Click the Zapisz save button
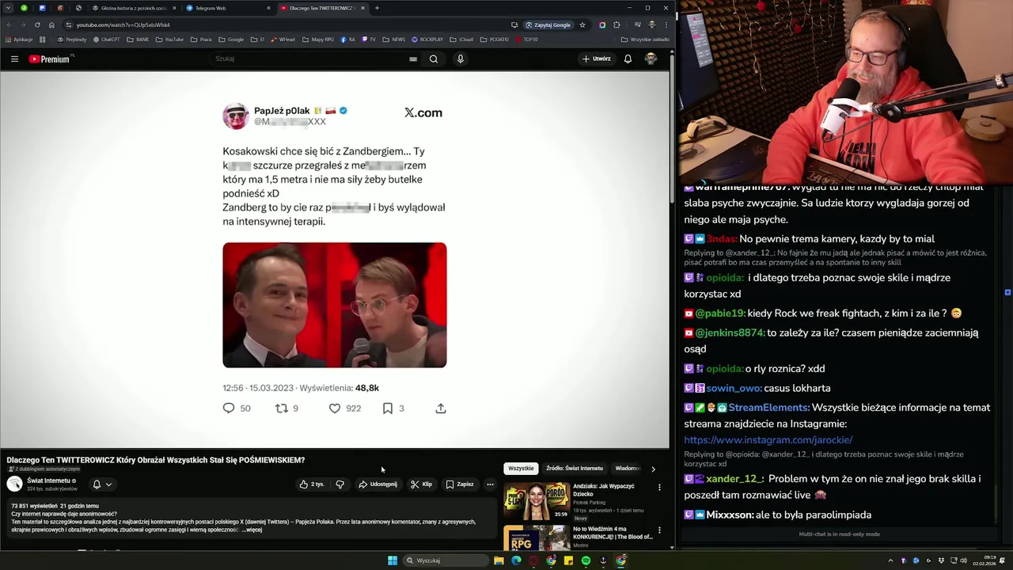The width and height of the screenshot is (1013, 570). point(460,484)
